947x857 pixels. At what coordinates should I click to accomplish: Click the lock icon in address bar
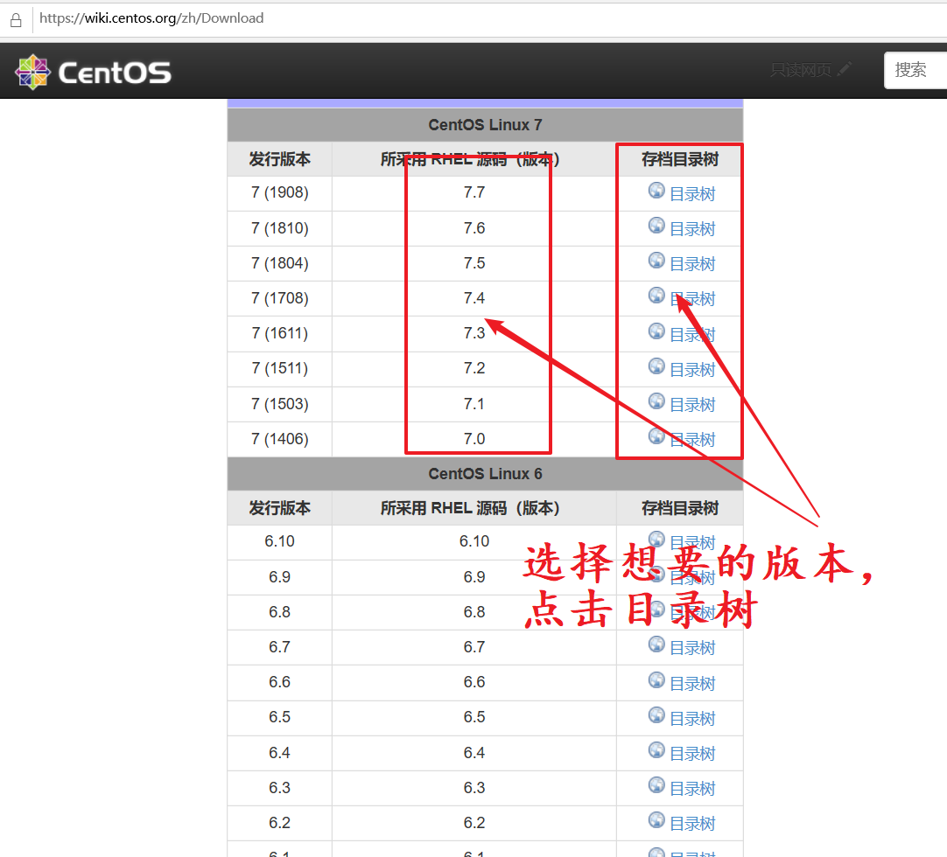(17, 20)
